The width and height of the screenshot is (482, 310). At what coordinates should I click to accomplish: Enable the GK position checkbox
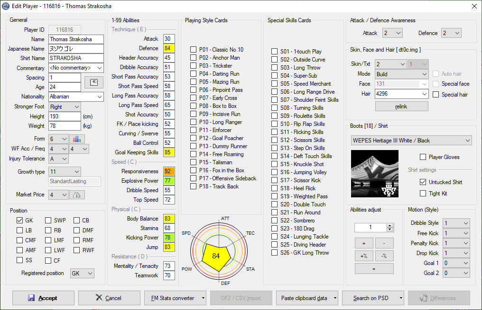(x=19, y=220)
